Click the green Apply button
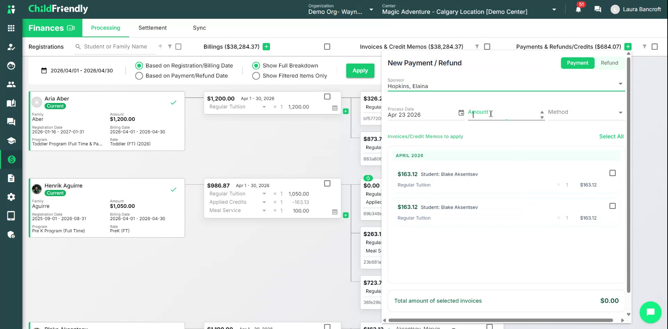 click(x=360, y=71)
